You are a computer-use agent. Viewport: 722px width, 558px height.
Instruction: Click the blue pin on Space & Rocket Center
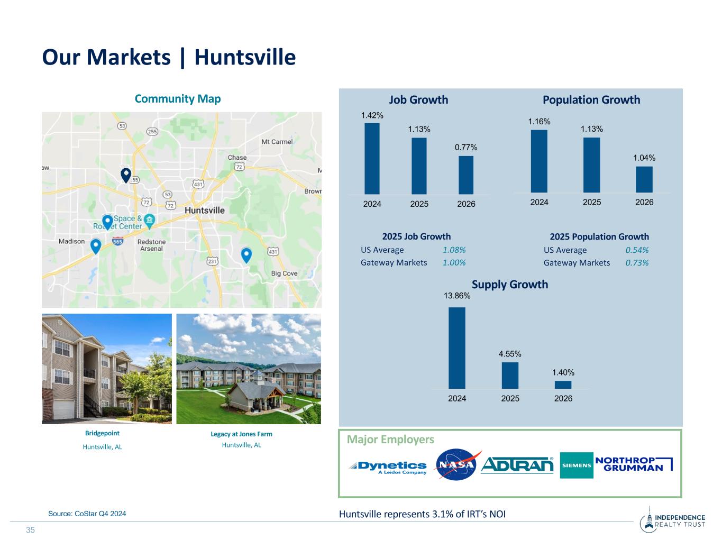[107, 222]
